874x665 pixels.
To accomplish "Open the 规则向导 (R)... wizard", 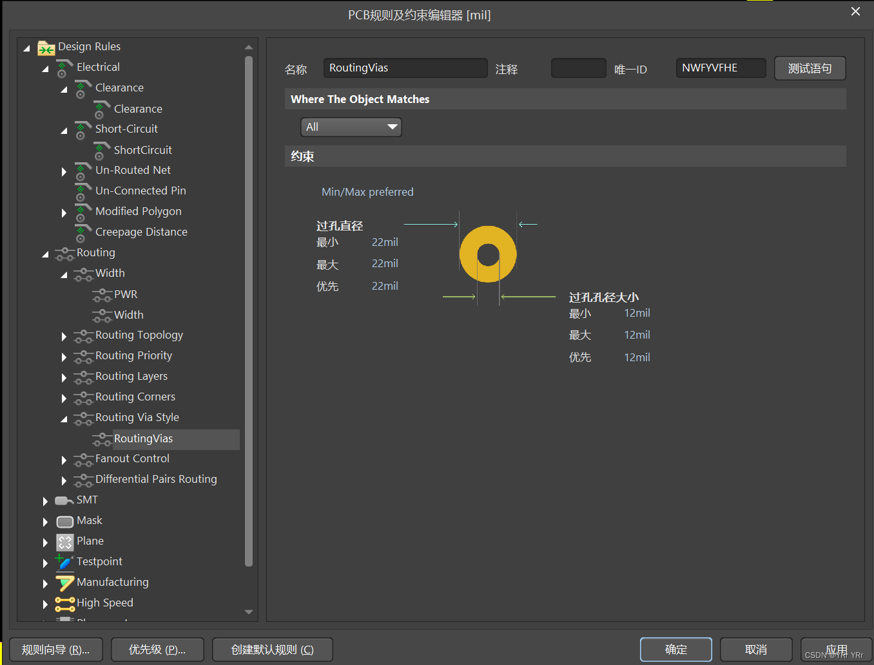I will pyautogui.click(x=55, y=650).
